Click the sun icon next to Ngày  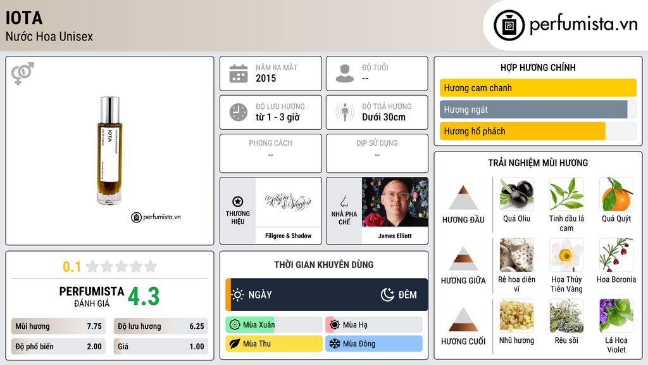pyautogui.click(x=238, y=295)
